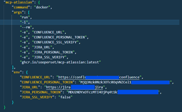
Task: Open the https://jira link
Action: 75,87
